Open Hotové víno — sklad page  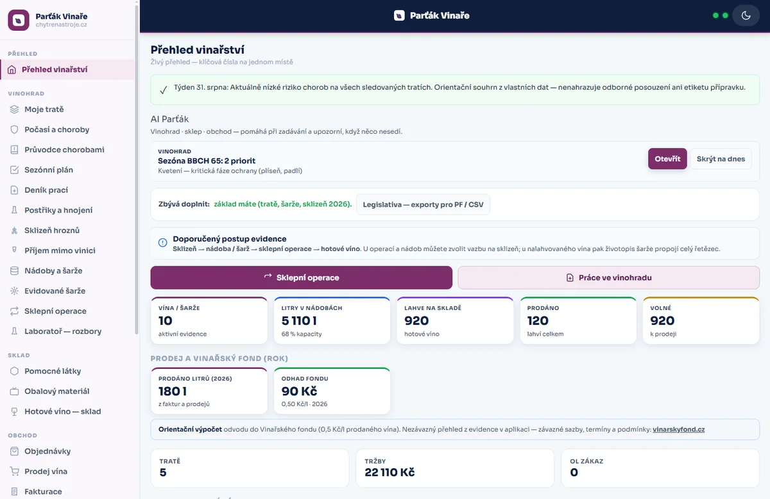pyautogui.click(x=67, y=411)
